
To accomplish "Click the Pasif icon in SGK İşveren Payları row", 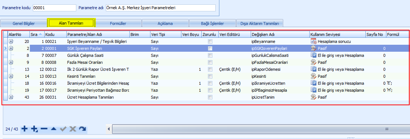I will pyautogui.click(x=313, y=48).
